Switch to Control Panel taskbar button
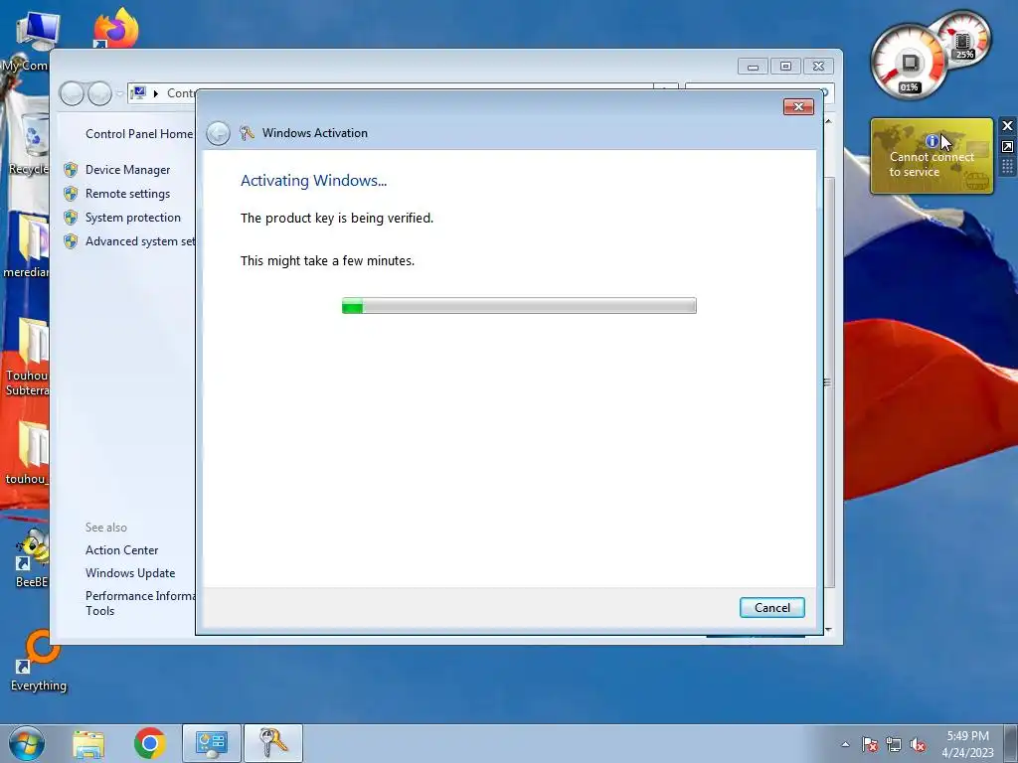1018x763 pixels. click(x=211, y=743)
